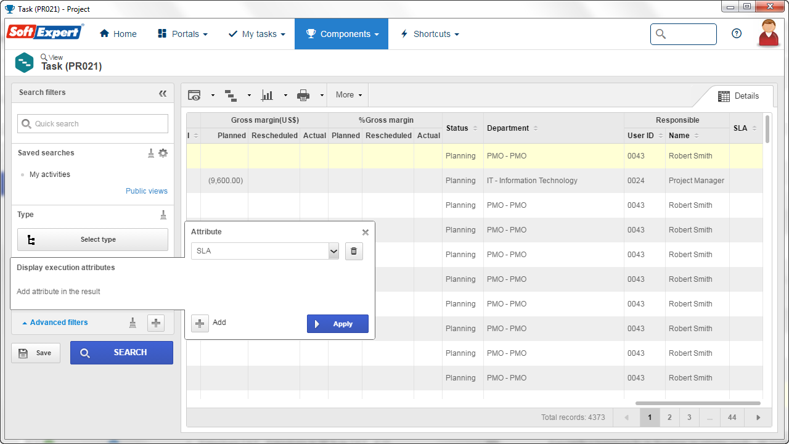
Task: Click the Select type button
Action: (92, 239)
